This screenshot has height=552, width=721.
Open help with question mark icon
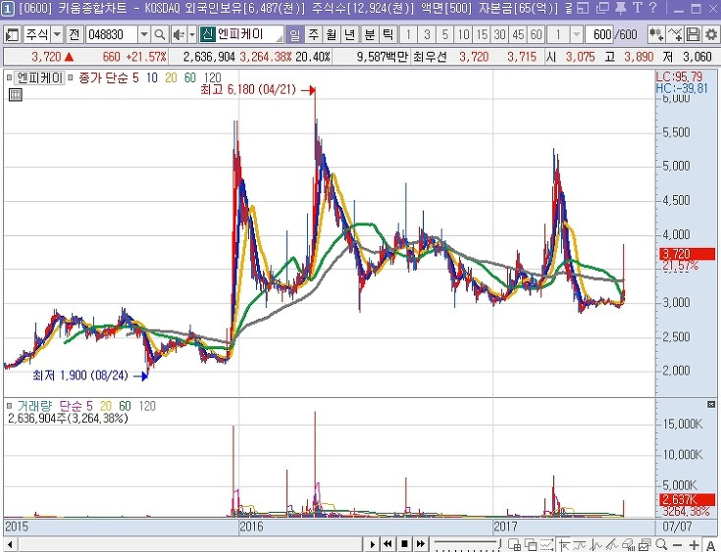point(654,8)
